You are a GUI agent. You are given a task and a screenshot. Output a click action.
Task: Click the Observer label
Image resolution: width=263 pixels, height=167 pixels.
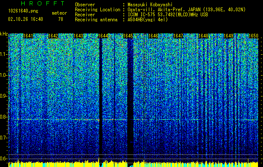coord(85,5)
